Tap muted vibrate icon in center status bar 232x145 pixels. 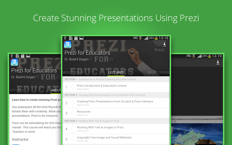point(135,38)
